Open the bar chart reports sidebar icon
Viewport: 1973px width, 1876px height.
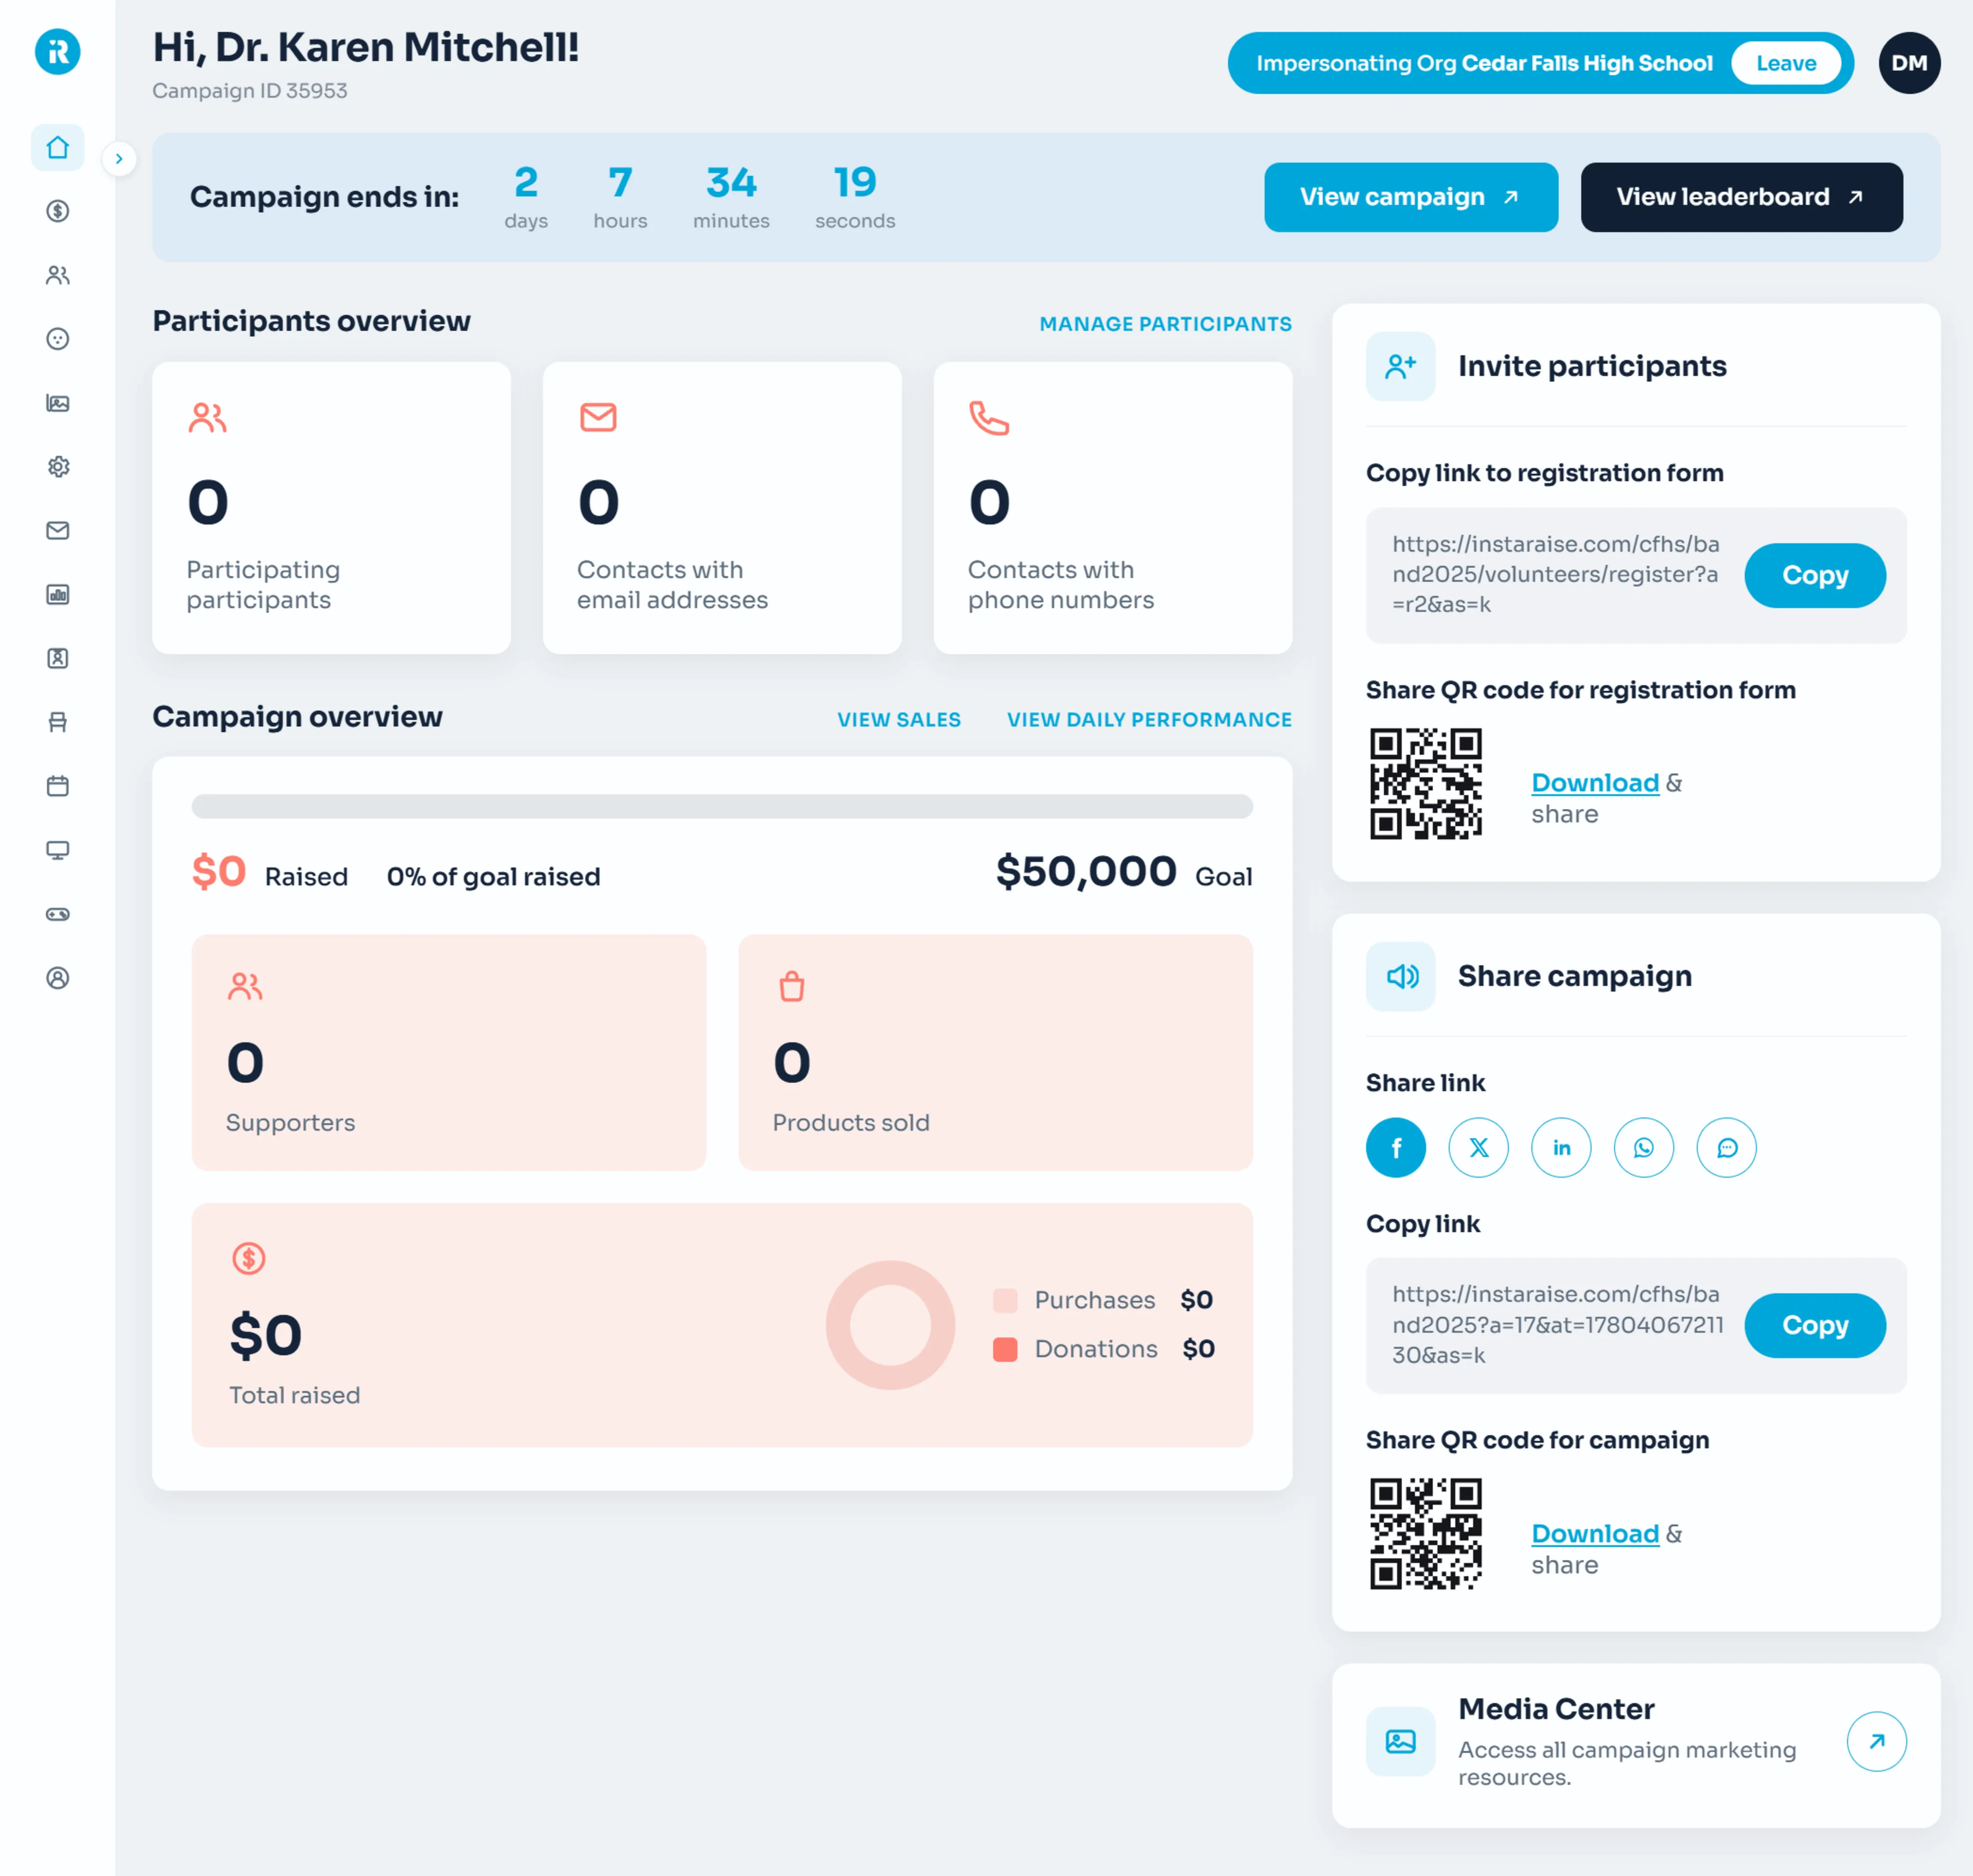point(57,595)
